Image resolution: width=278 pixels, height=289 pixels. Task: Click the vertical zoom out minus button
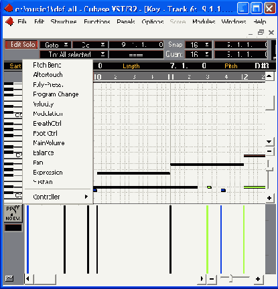(269, 151)
